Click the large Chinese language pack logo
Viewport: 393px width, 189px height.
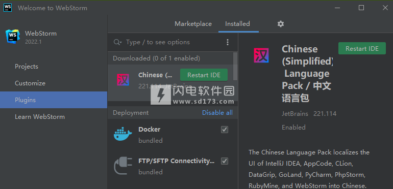pyautogui.click(x=261, y=55)
